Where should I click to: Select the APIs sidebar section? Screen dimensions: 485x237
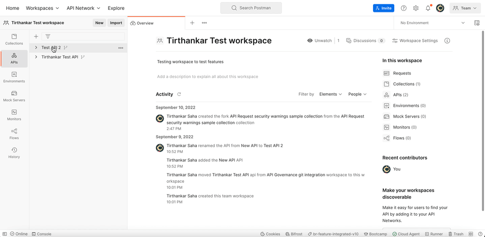point(14,58)
